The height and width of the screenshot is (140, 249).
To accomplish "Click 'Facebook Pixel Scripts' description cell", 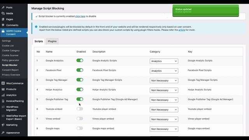I will (x=104, y=70).
